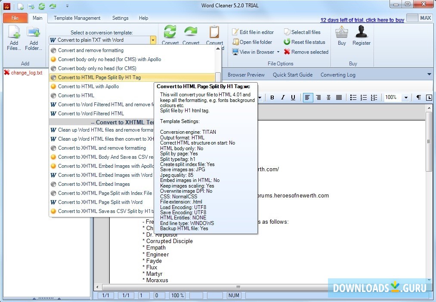Click the quick access green convert-all icon
Image resolution: width=436 pixels, height=302 pixels.
pyautogui.click(x=42, y=6)
